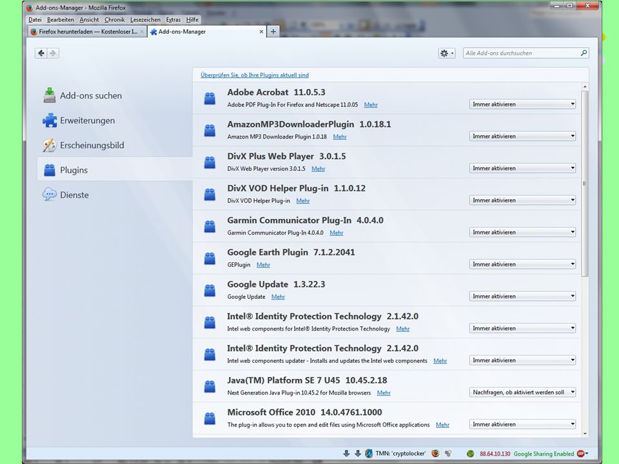Open the Datei menu
The image size is (619, 464).
(35, 20)
